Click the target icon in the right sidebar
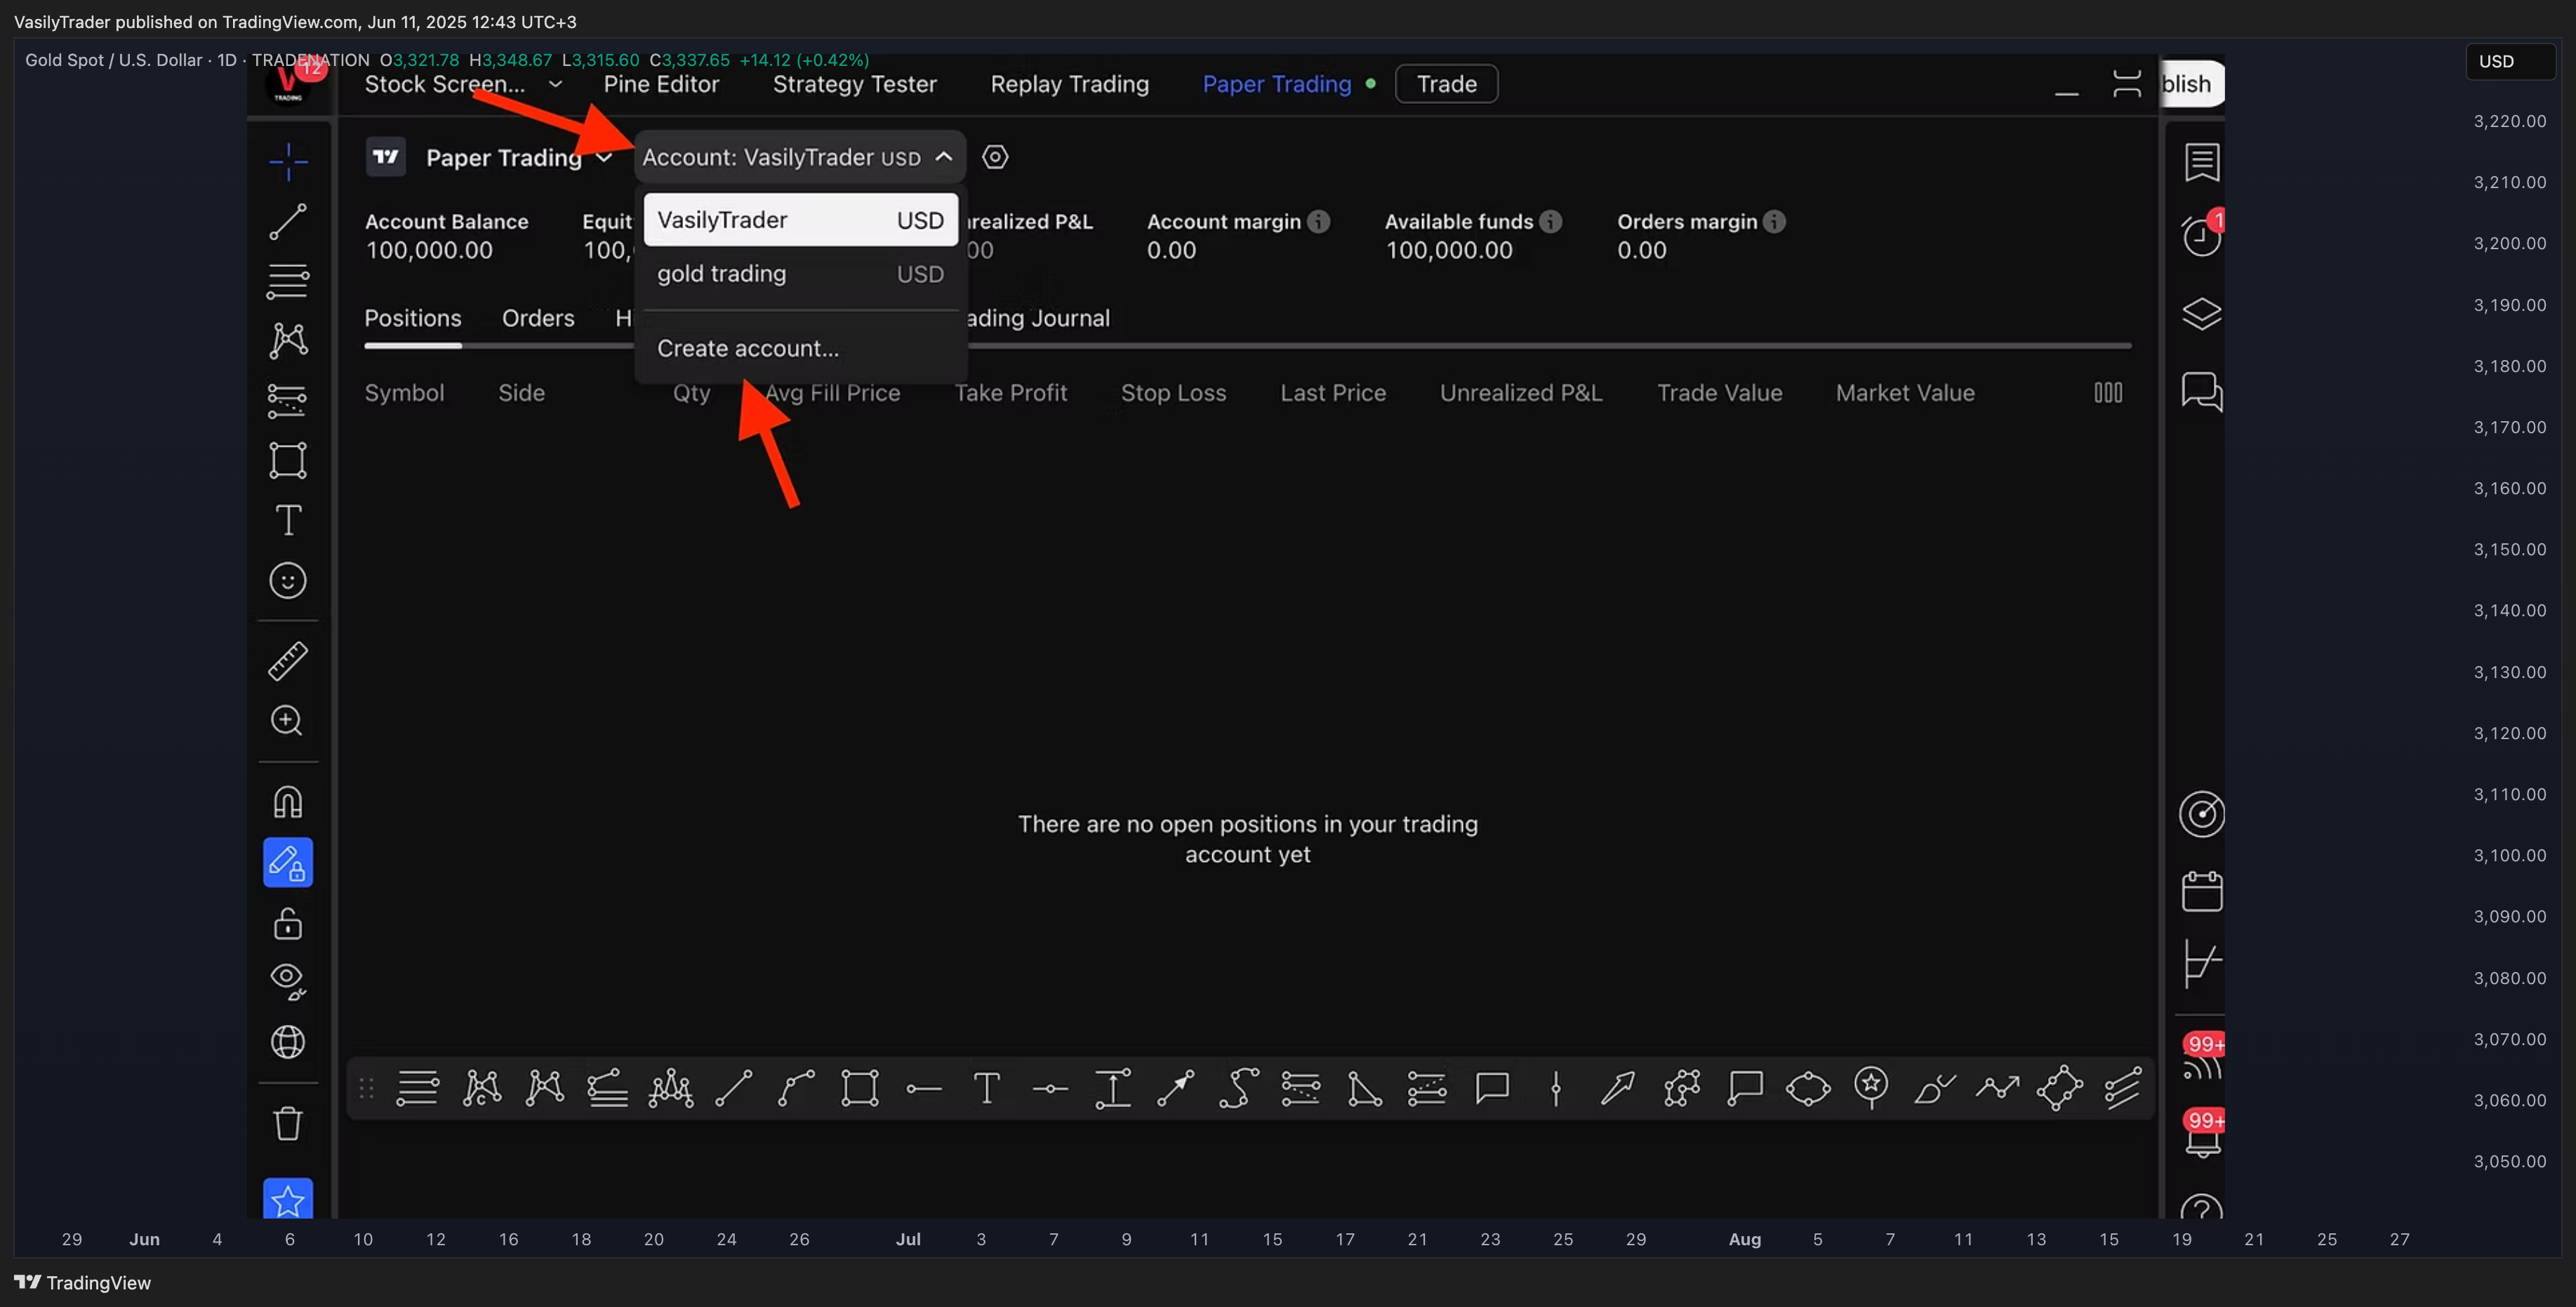The width and height of the screenshot is (2576, 1307). pyautogui.click(x=2202, y=814)
